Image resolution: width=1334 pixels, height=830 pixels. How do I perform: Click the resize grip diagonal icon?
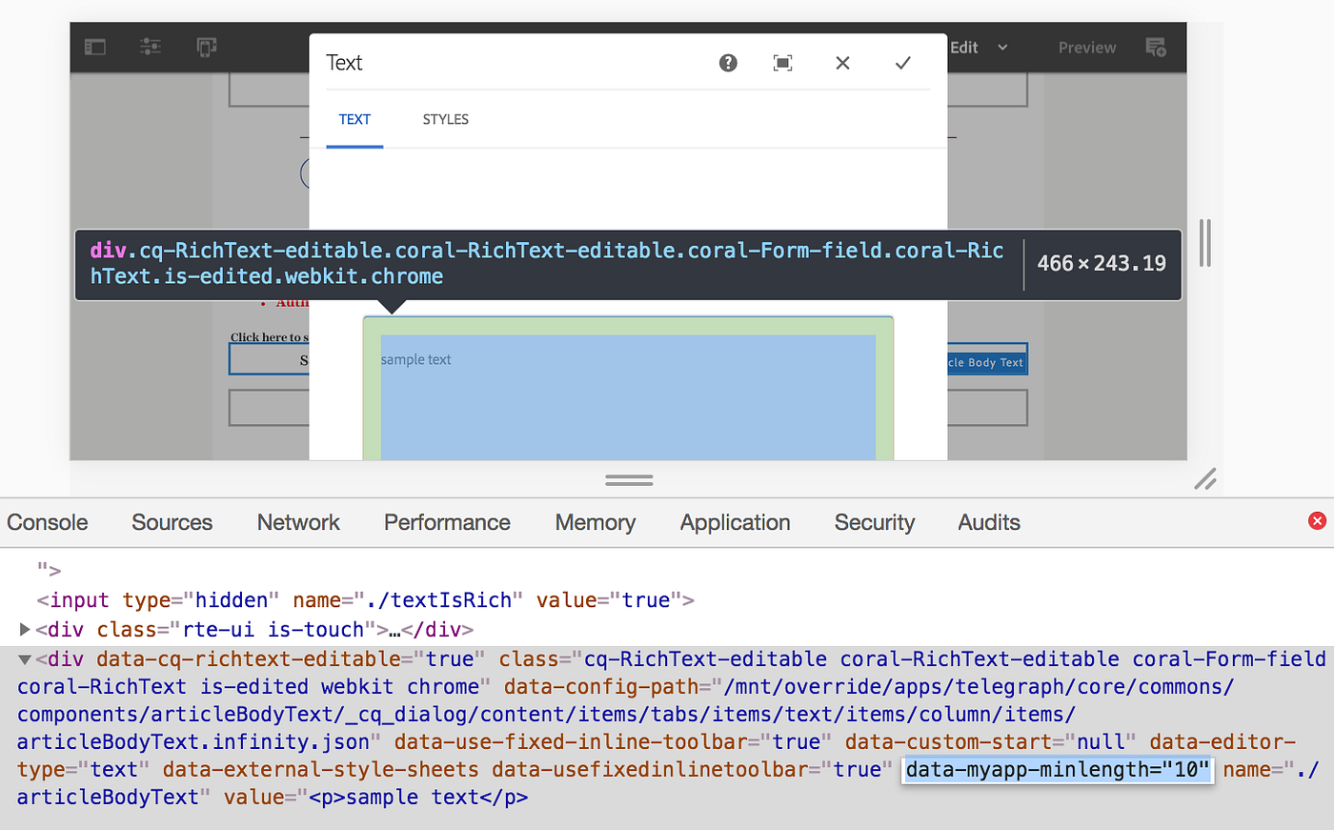1205,479
